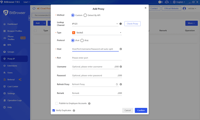The height and width of the screenshot is (120, 200).
Task: Open Referral in the sidebar
Action: (14, 79)
